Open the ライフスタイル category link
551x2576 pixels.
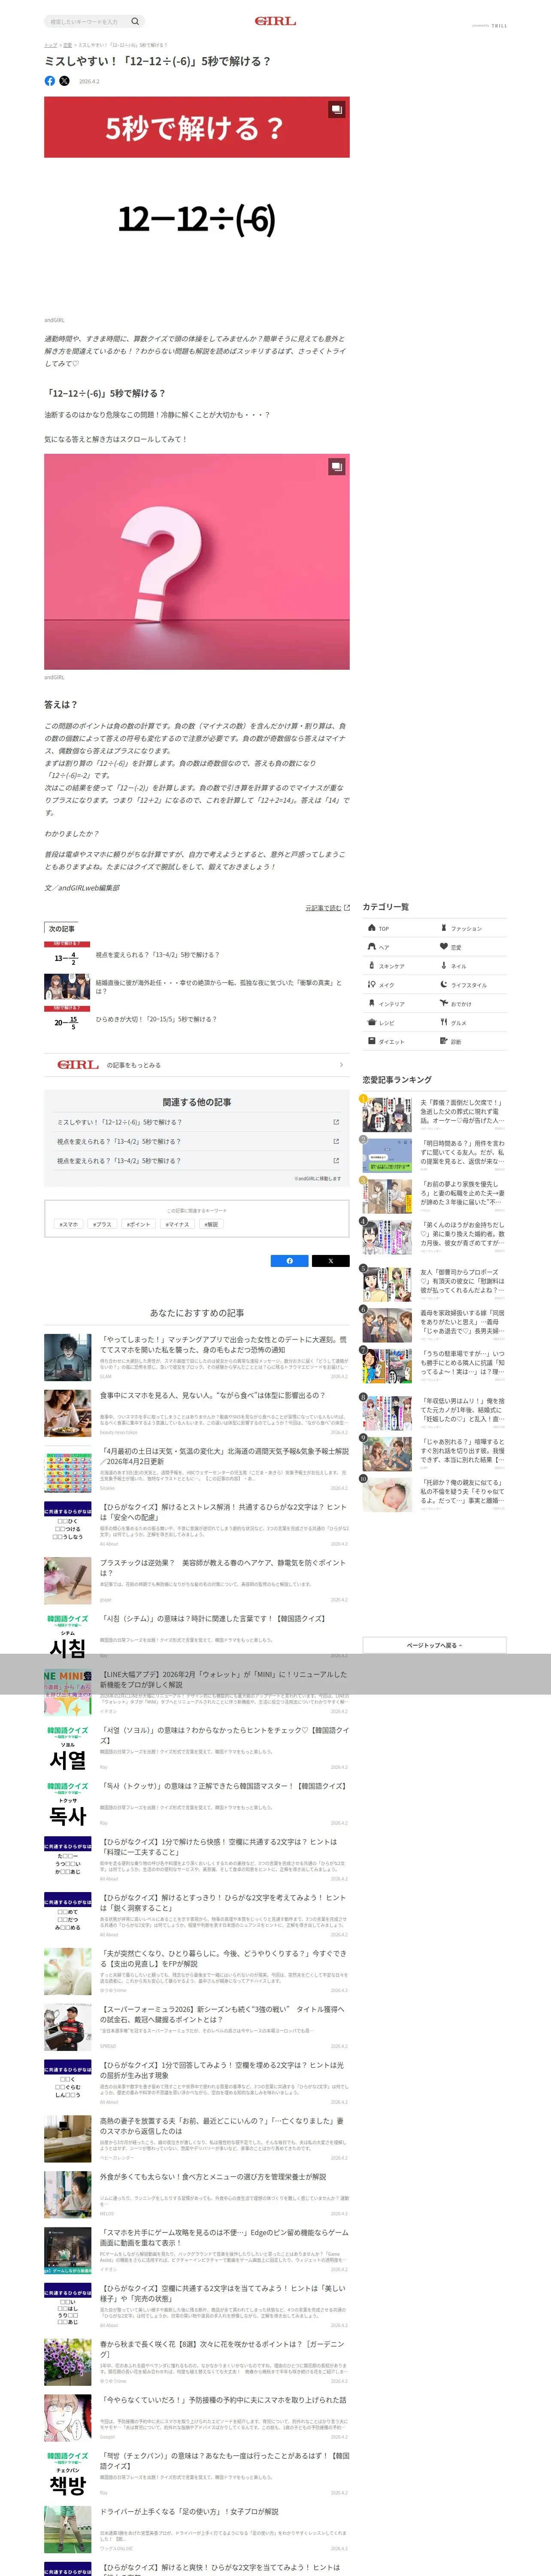469,985
